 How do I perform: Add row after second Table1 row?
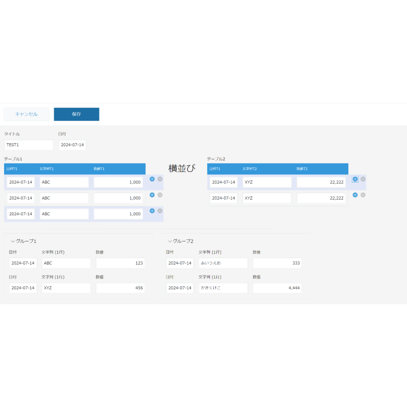pos(152,195)
